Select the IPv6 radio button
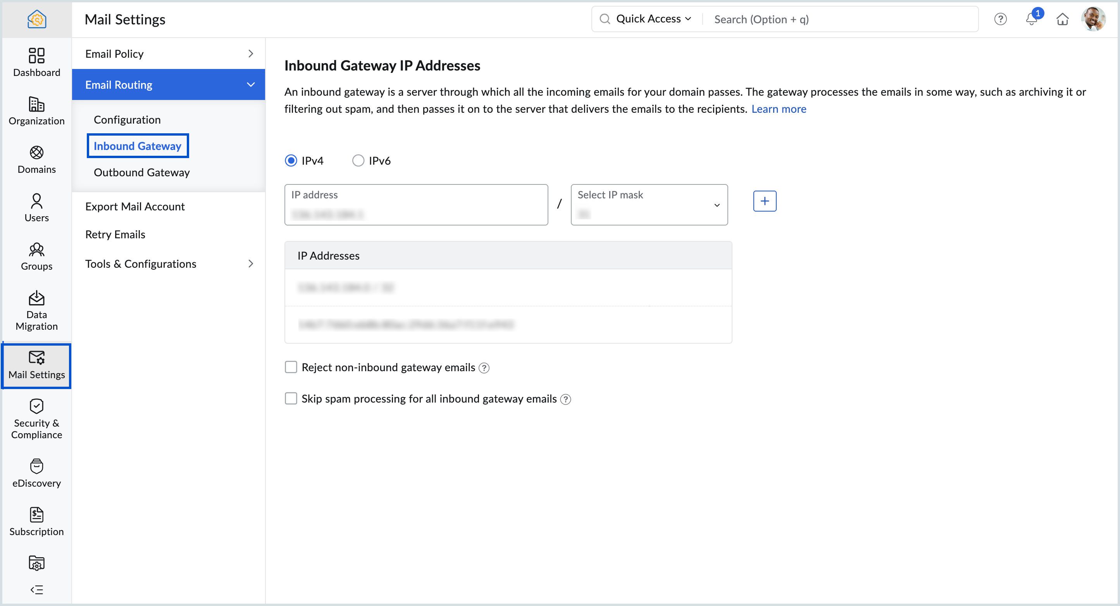 [x=358, y=160]
